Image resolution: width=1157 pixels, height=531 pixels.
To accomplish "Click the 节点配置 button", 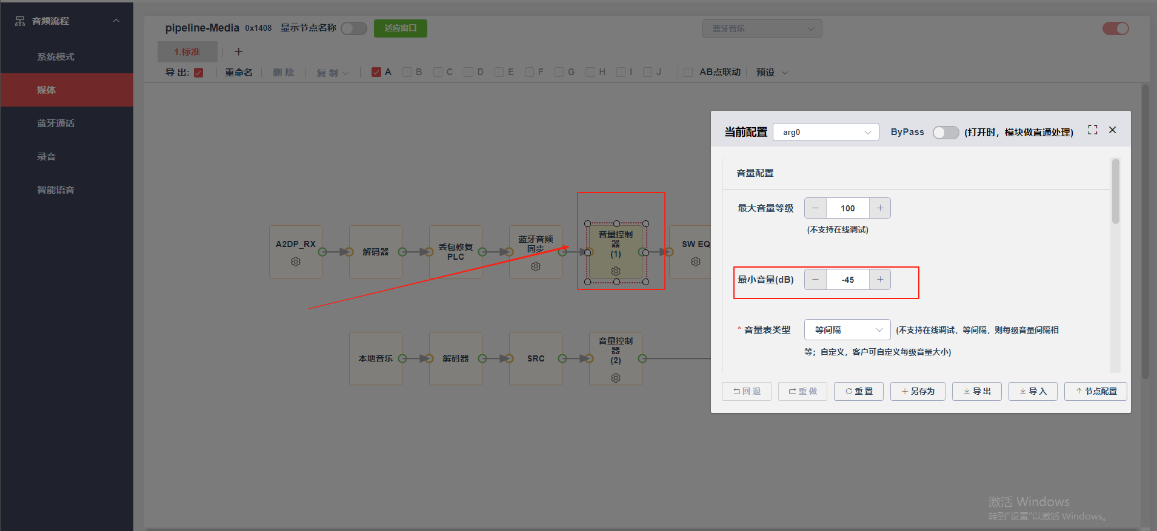I will [x=1096, y=392].
